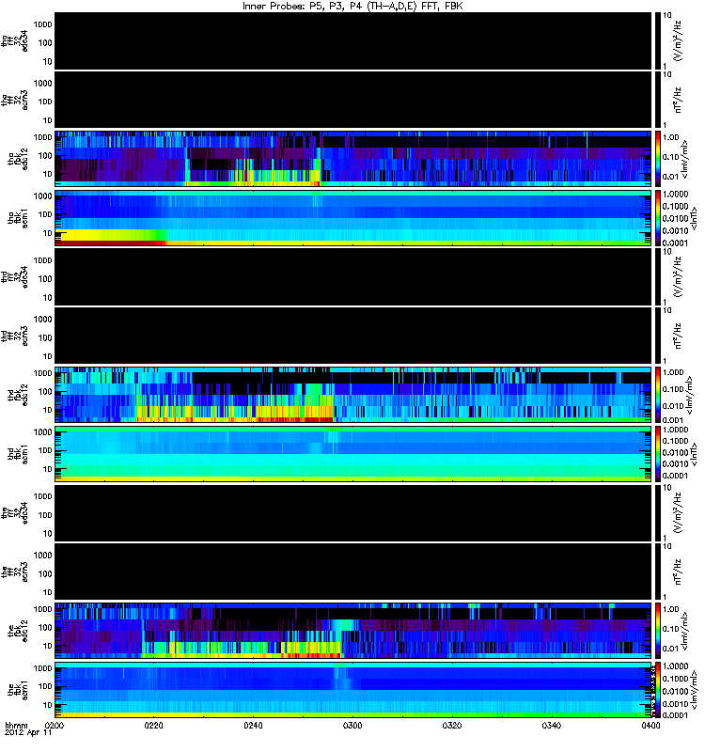Select the tha fbk edc12 spectrogram panel
The height and width of the screenshot is (752, 705).
[353, 159]
